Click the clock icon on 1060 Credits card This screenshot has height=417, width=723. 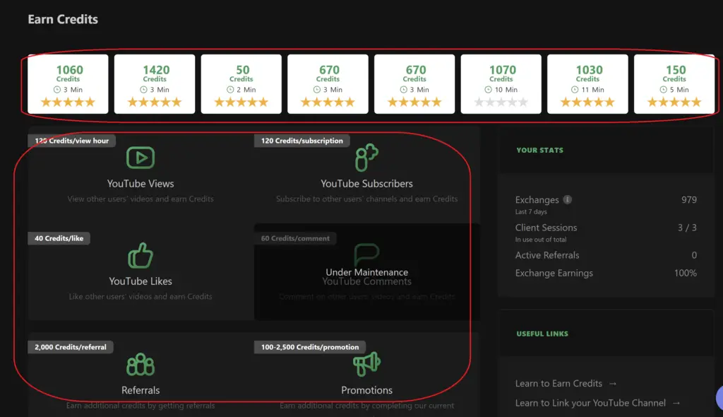point(57,90)
